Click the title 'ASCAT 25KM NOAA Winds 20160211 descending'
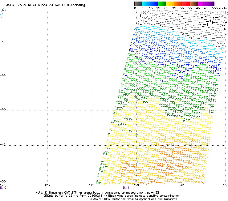228x201 pixels. pos(45,5)
